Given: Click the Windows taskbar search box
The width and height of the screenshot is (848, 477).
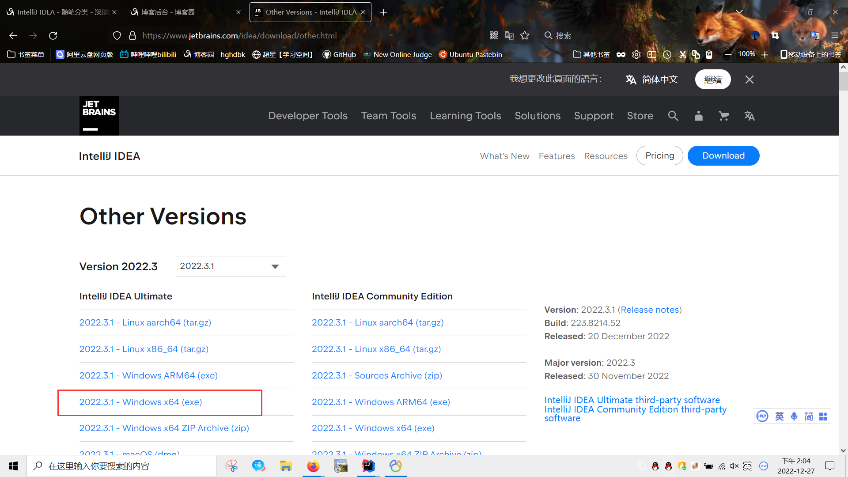Looking at the screenshot, I should (x=121, y=466).
